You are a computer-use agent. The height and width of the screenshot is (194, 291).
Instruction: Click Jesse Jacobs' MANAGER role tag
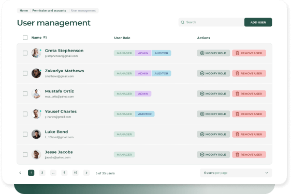124,154
